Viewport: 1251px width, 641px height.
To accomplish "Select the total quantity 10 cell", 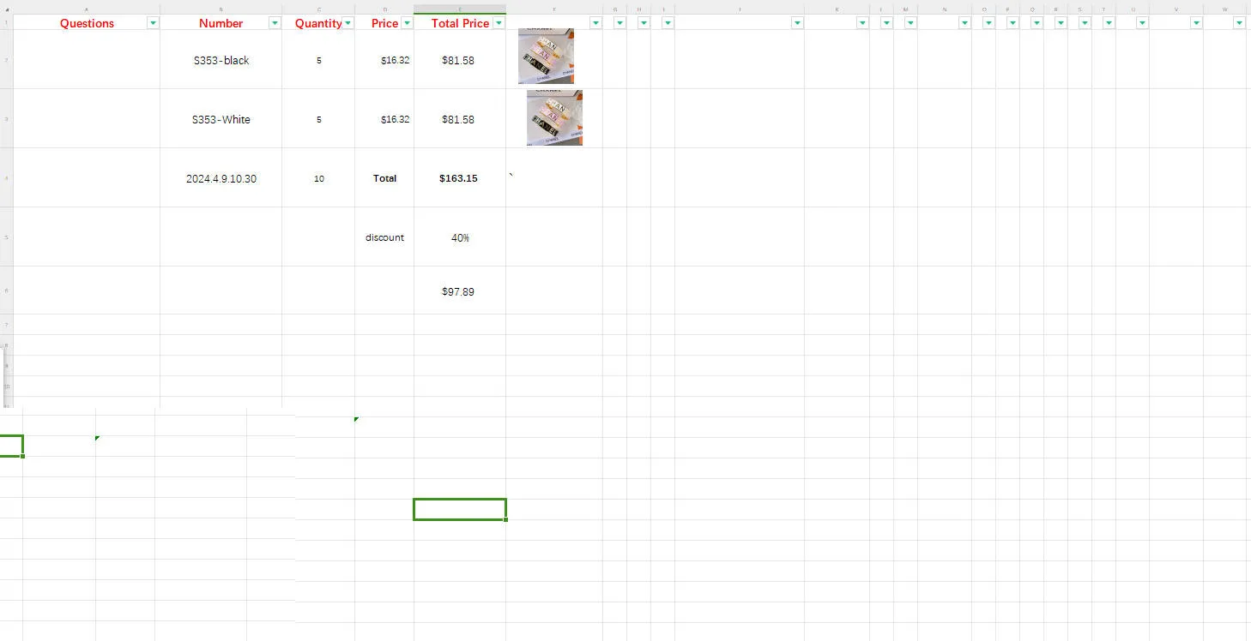I will pos(318,178).
